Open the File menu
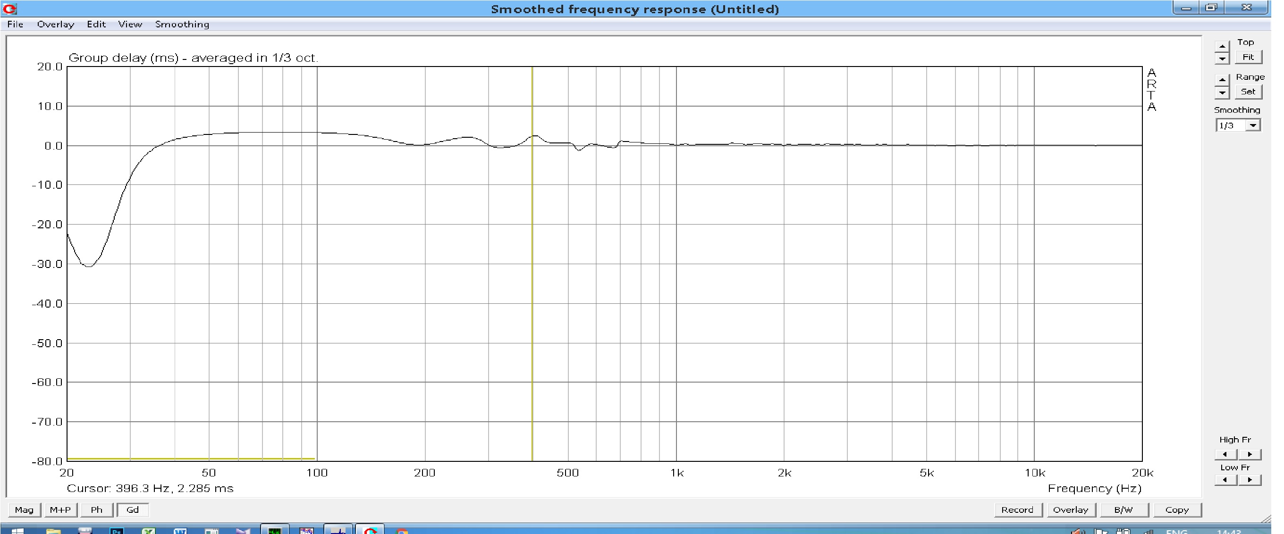Screen dimensions: 1284x534 [15, 25]
